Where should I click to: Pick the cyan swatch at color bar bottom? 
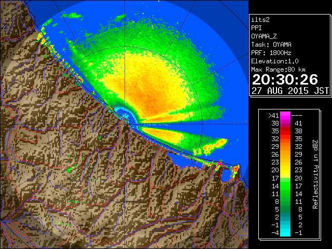[285, 233]
